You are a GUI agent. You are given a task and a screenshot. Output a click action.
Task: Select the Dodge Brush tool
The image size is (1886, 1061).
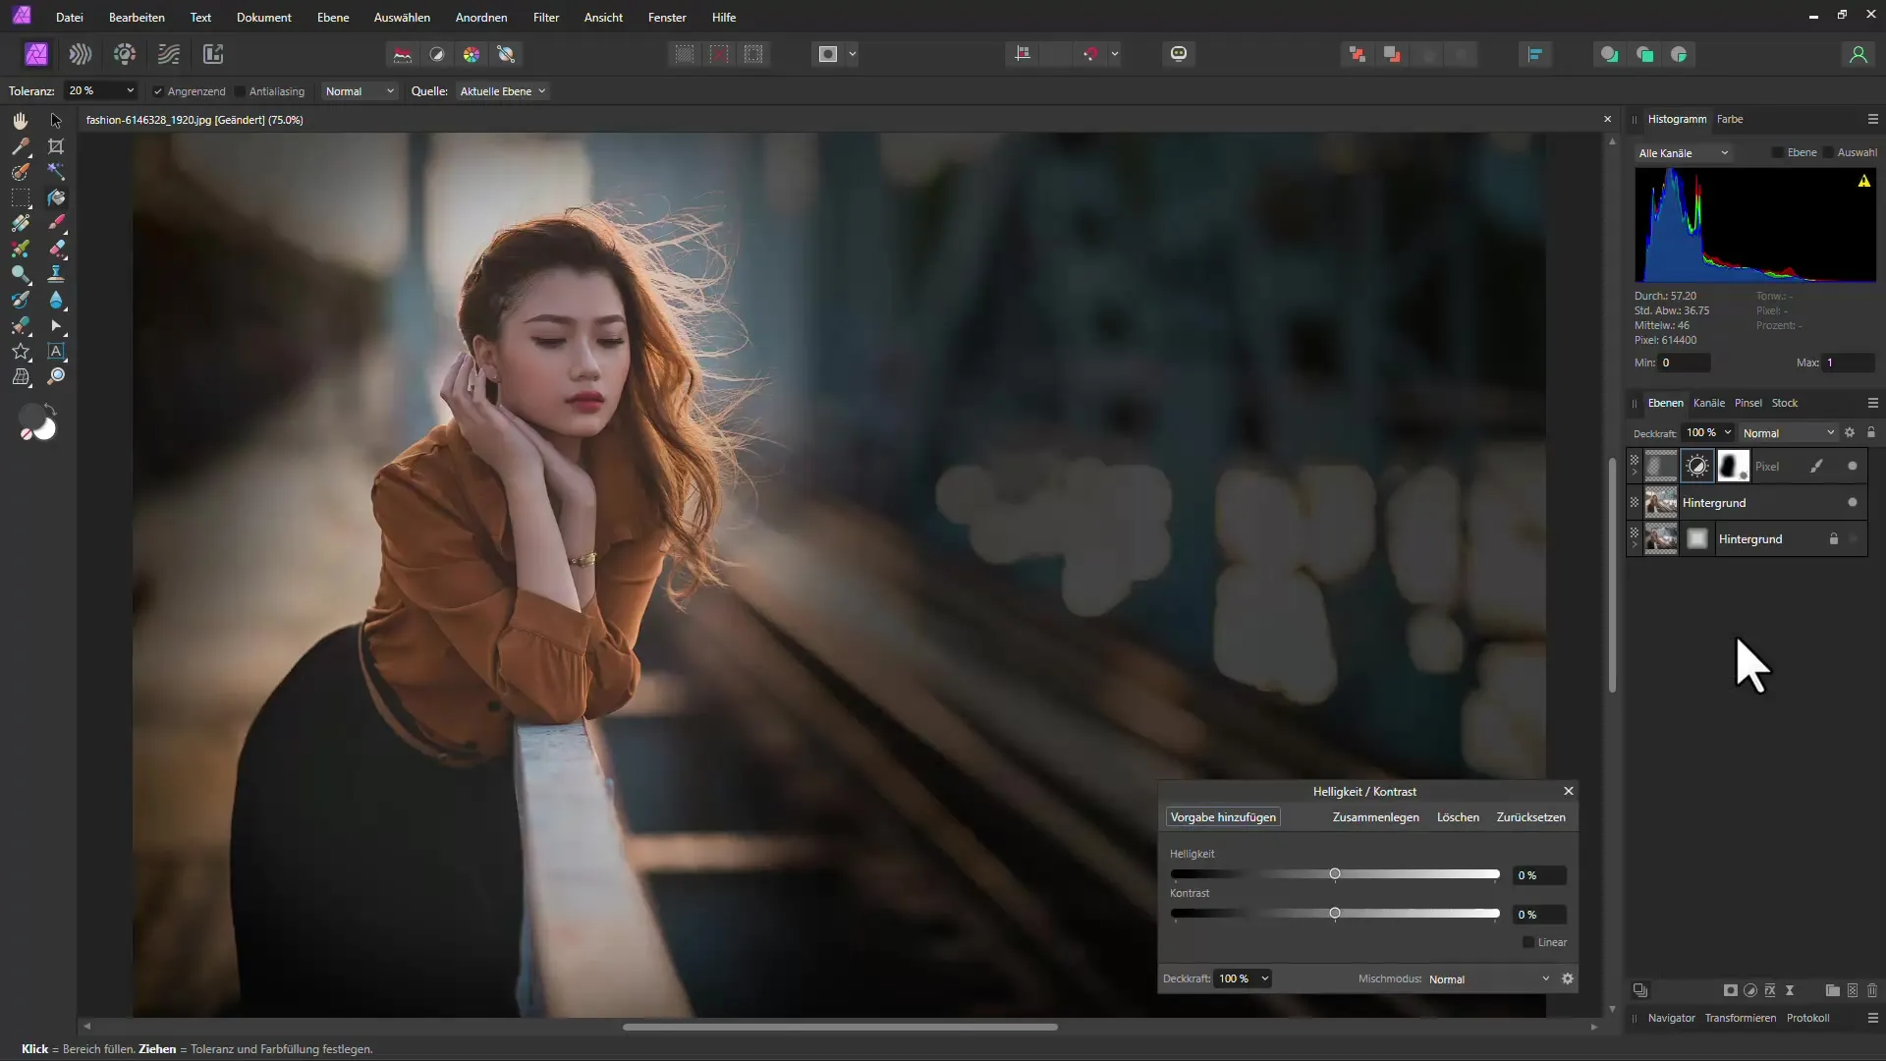[x=20, y=274]
